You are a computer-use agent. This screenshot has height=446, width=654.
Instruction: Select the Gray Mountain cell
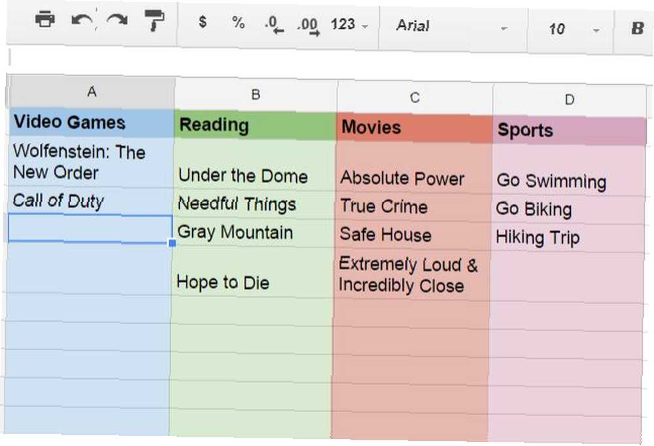[x=253, y=232]
